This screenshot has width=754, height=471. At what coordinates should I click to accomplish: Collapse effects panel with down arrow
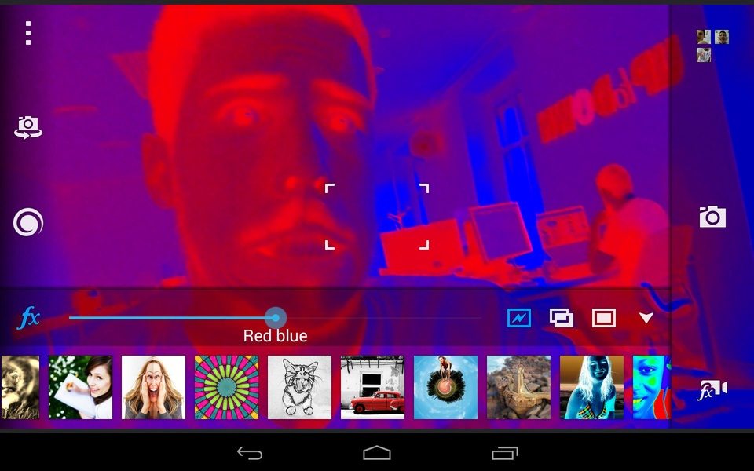(646, 318)
